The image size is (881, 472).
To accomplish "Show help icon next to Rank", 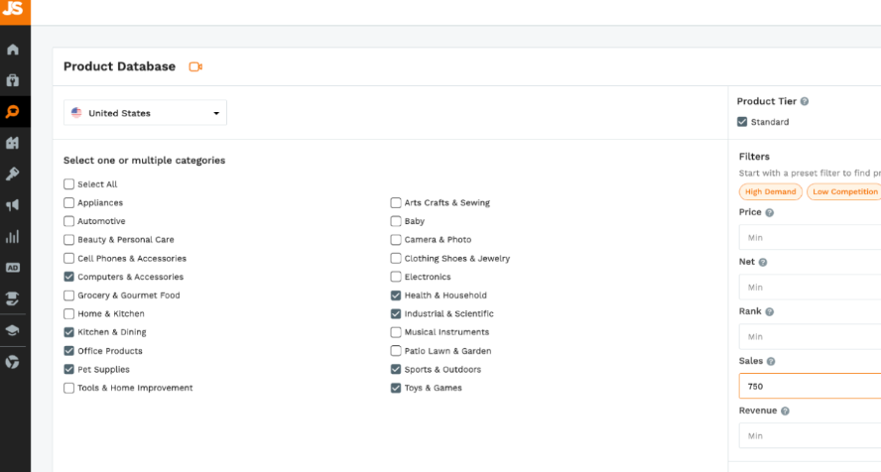I will click(x=770, y=311).
